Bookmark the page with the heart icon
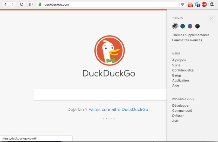Screen dimensions: 218x142 [182, 4]
